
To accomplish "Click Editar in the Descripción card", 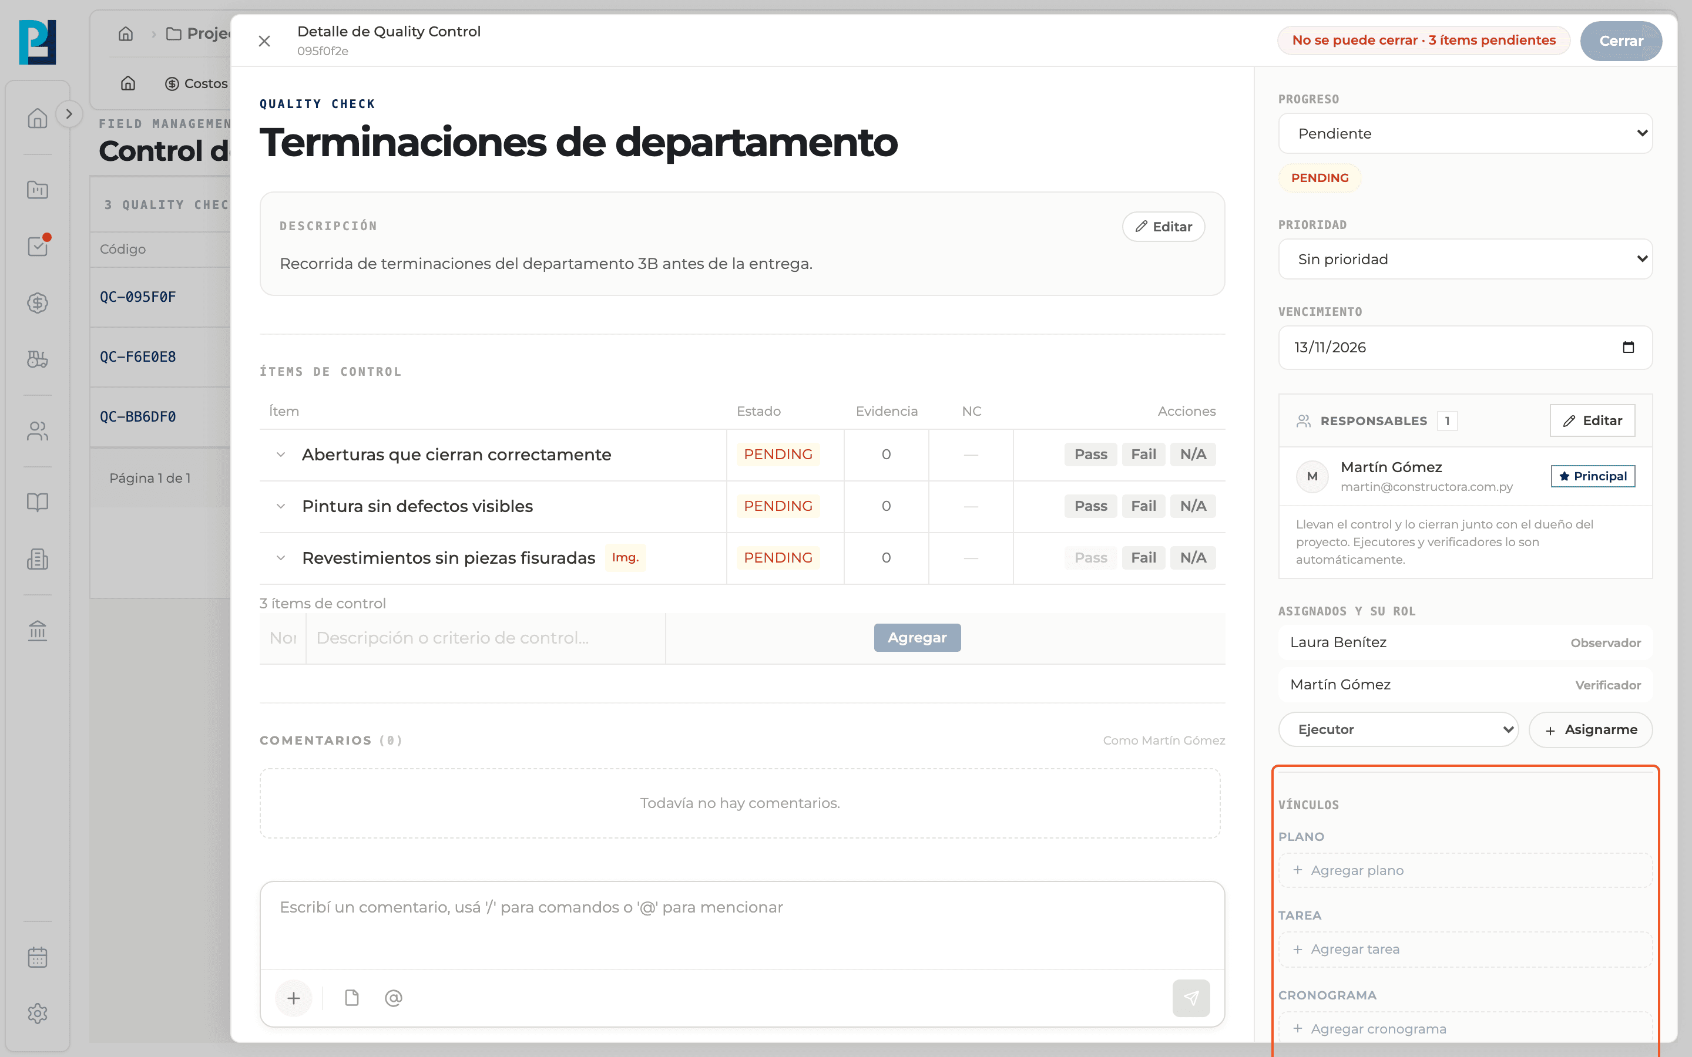I will click(1163, 227).
